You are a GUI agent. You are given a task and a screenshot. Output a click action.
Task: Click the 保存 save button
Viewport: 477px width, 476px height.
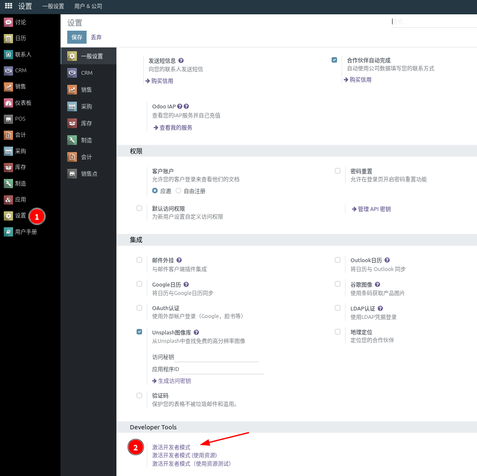77,37
